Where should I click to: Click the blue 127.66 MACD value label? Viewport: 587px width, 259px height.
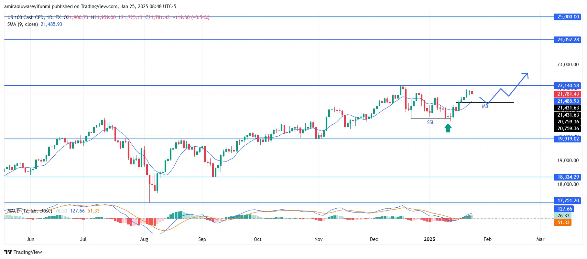click(565, 209)
